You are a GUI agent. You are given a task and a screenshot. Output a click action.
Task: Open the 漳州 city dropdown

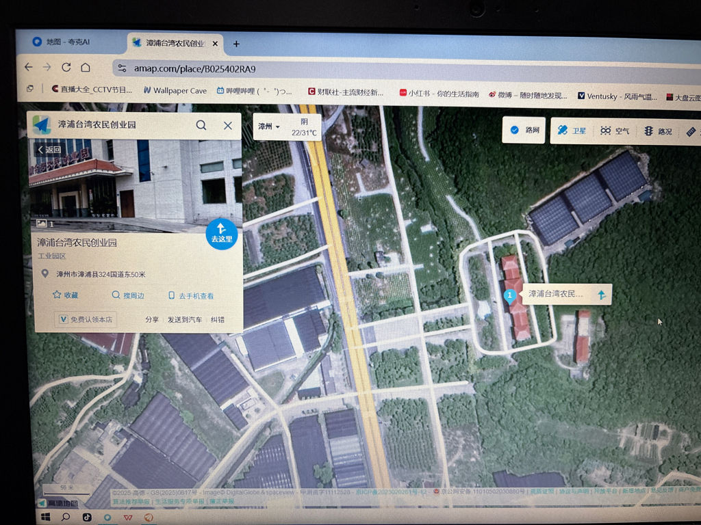click(x=268, y=126)
